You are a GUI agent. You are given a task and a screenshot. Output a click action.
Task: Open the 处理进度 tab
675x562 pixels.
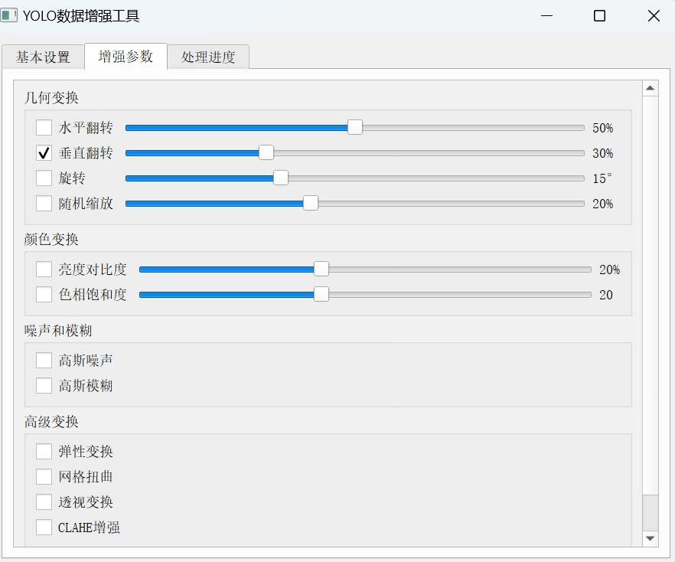pos(208,57)
